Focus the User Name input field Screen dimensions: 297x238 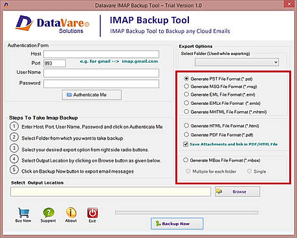coord(102,73)
